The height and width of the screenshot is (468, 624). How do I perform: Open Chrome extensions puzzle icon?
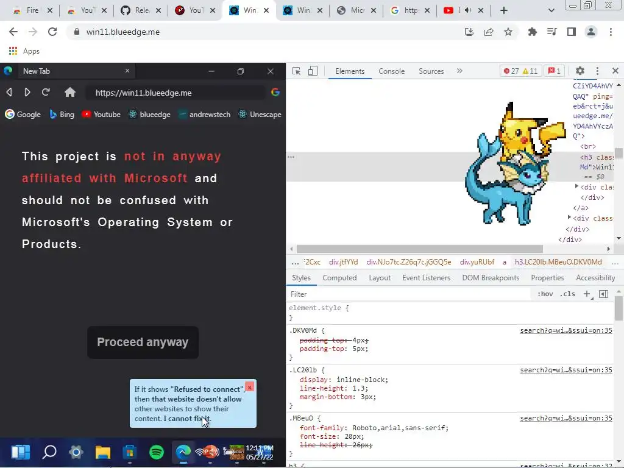tap(532, 32)
